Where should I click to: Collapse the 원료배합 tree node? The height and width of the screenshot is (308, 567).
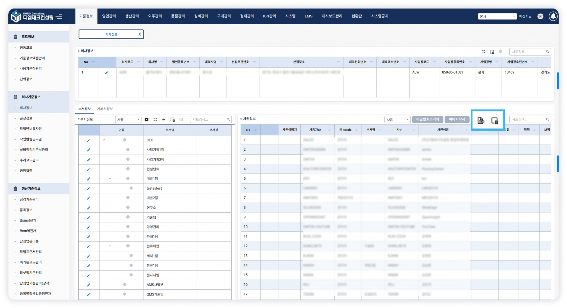(110, 246)
